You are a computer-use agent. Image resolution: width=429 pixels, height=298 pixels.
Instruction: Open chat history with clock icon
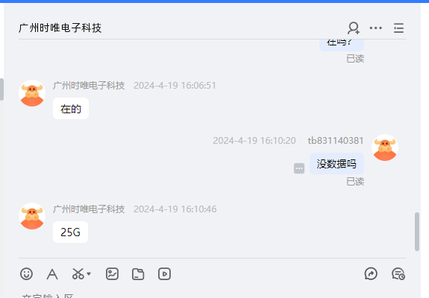398,273
